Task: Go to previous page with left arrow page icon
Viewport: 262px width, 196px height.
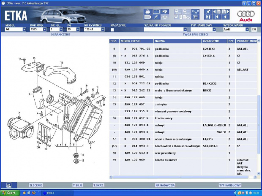Action: [217, 12]
